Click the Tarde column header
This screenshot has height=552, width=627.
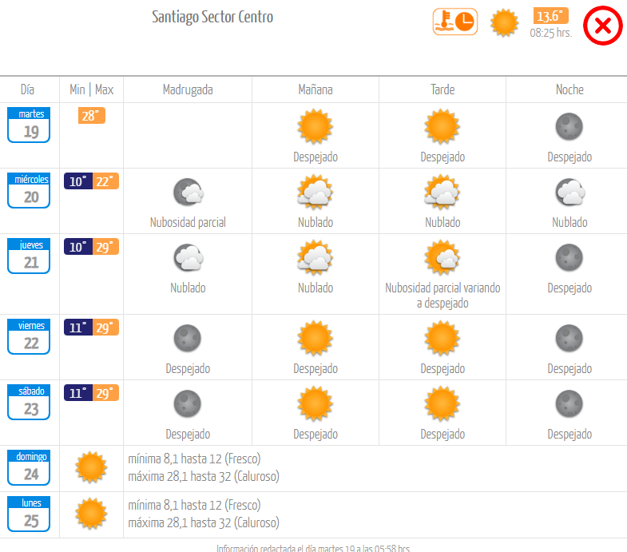click(442, 89)
